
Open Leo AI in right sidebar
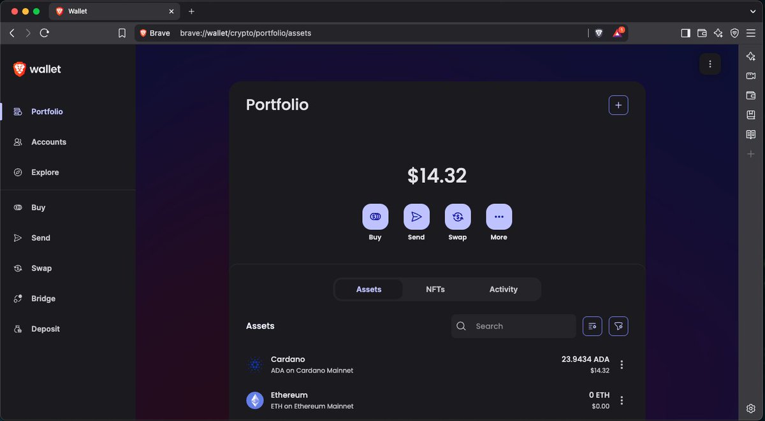(751, 57)
